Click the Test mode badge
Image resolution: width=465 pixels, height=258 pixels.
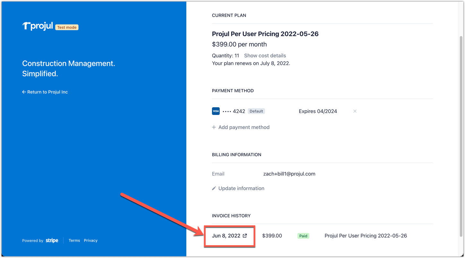point(67,27)
